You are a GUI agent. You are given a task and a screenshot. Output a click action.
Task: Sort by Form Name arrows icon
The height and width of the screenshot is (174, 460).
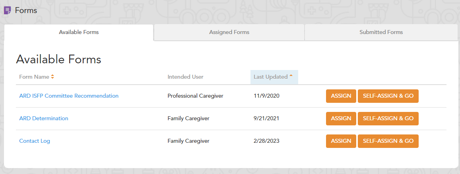pos(52,77)
